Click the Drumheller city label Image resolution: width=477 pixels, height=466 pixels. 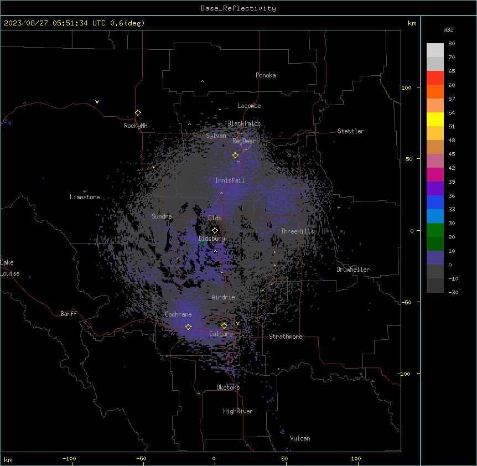[x=353, y=270]
